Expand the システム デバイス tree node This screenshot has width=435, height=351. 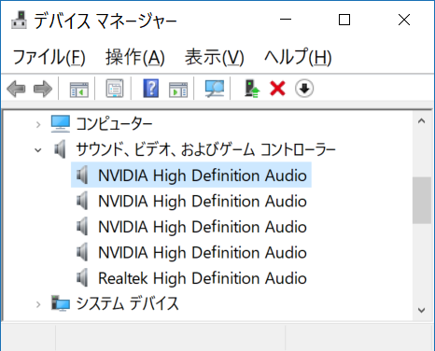coord(38,304)
